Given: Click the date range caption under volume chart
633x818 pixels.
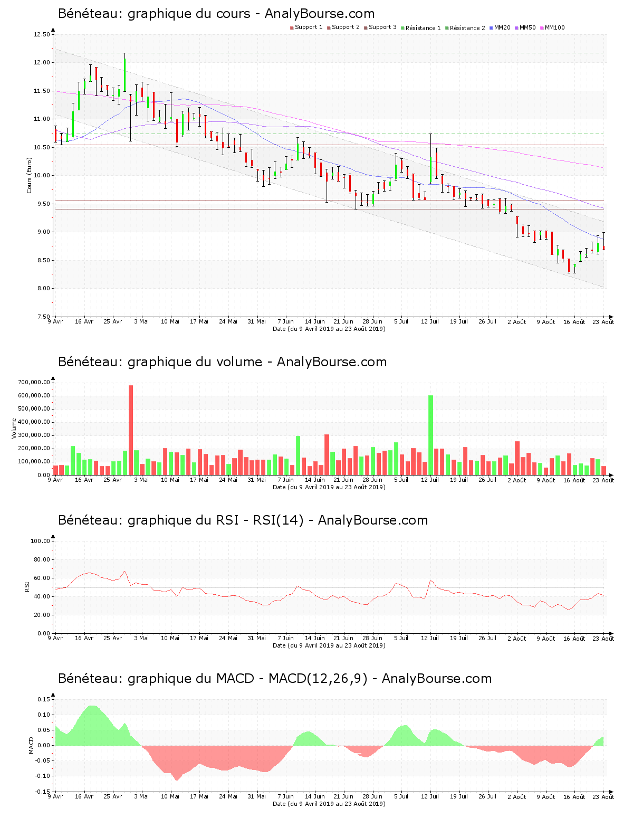Looking at the screenshot, I should 329,487.
